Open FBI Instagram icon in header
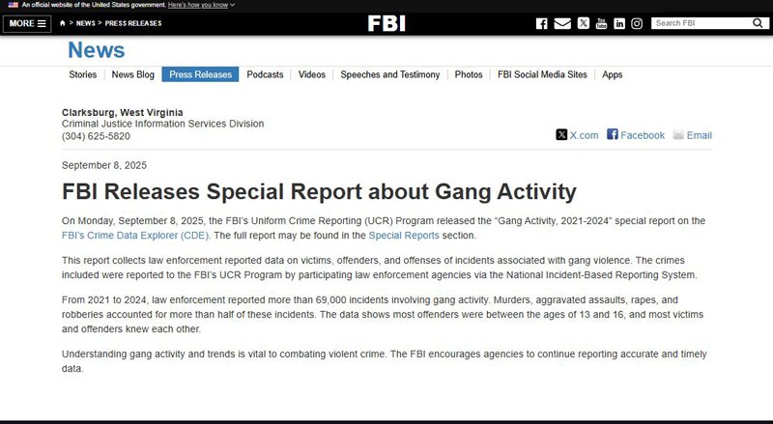Viewport: 773px width, 424px height. [x=637, y=23]
